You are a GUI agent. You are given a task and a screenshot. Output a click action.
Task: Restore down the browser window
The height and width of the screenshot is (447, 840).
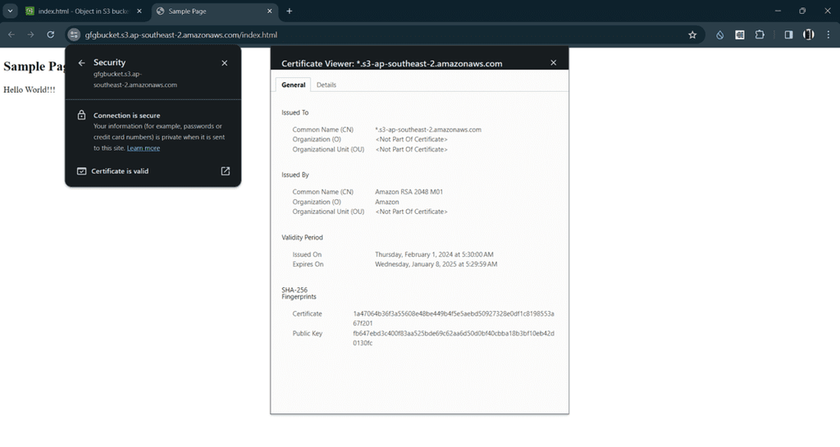click(x=802, y=11)
